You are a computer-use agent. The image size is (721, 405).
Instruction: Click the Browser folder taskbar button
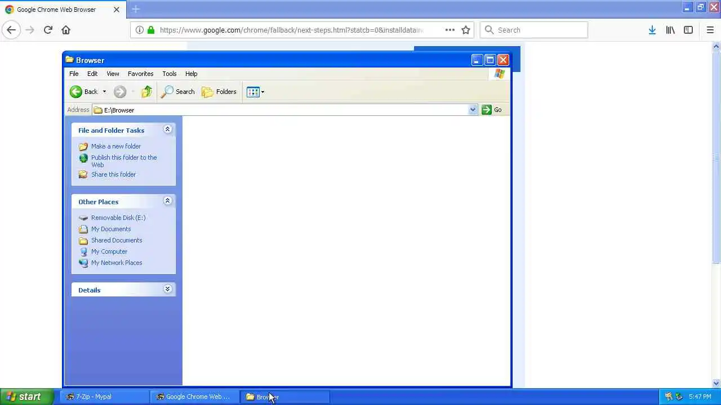(x=286, y=397)
